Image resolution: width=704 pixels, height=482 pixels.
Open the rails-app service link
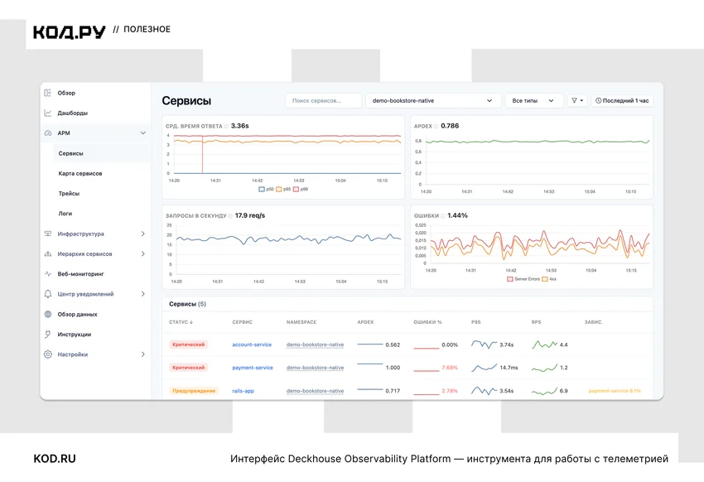point(243,391)
